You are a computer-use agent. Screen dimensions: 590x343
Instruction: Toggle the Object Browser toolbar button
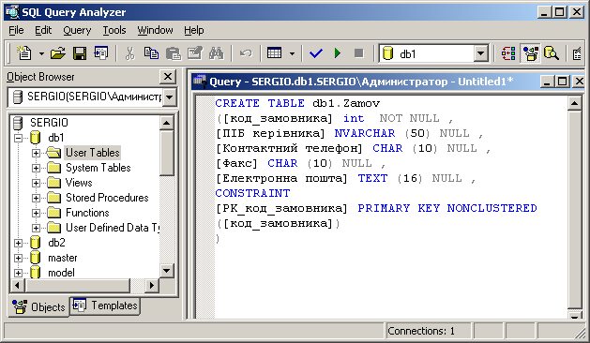pyautogui.click(x=530, y=53)
